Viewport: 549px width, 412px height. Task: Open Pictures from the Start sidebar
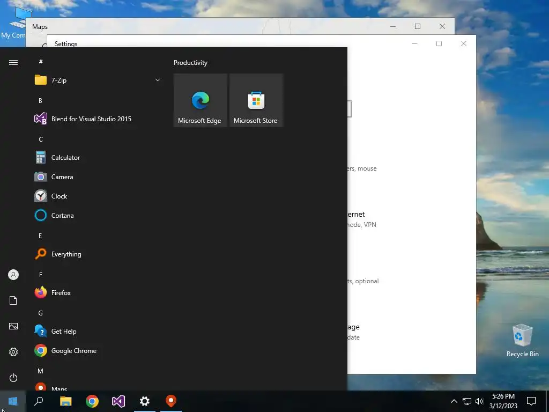point(13,326)
